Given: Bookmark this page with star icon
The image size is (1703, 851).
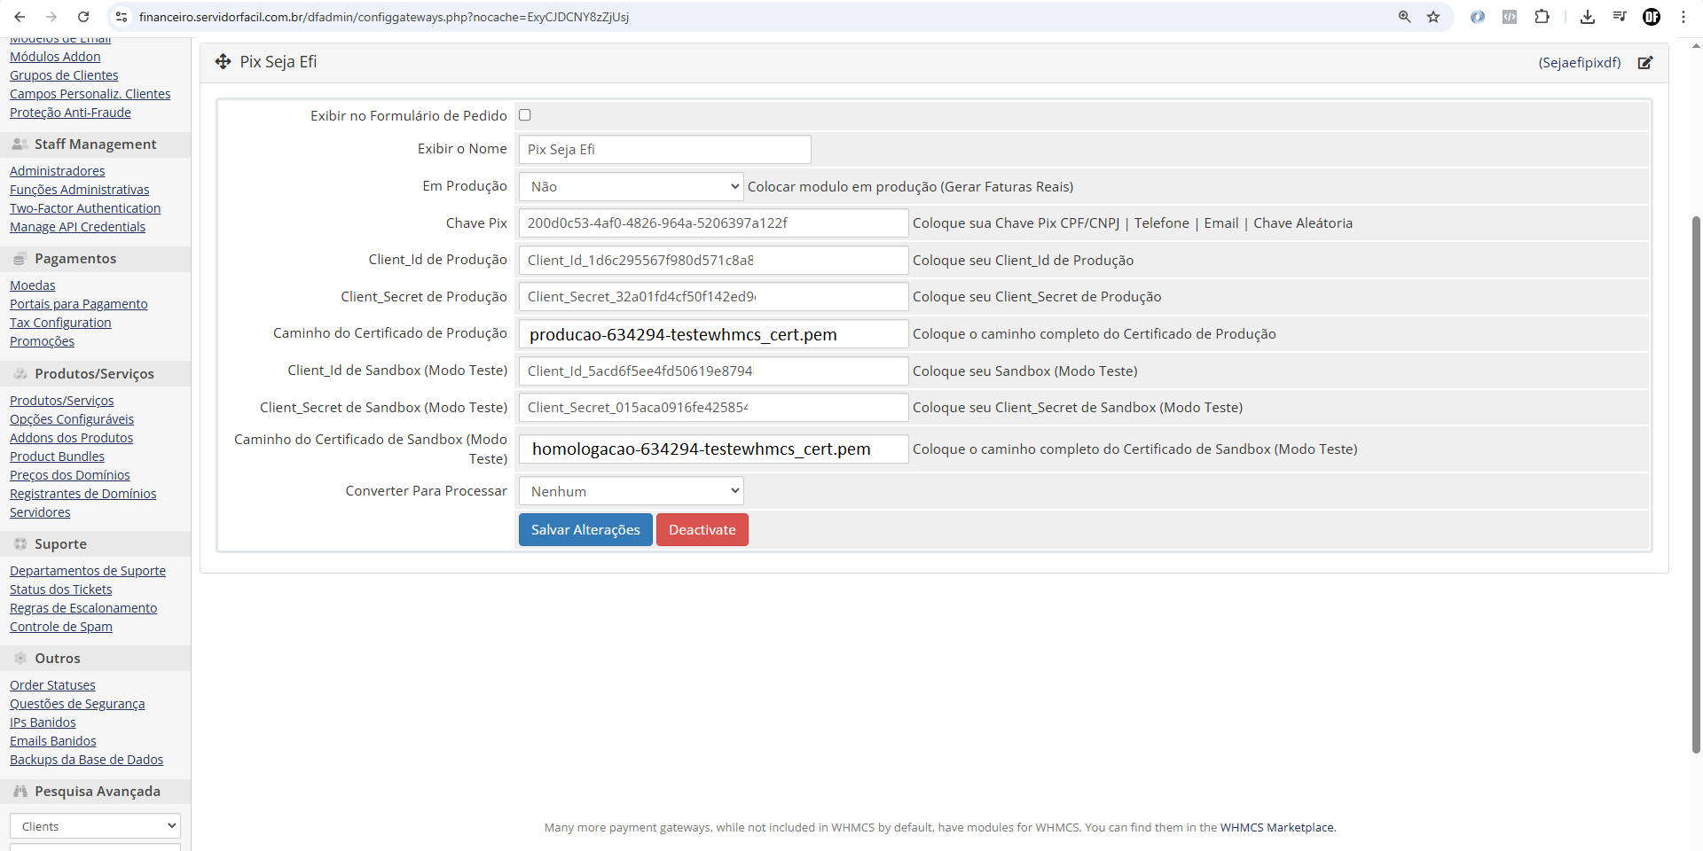Looking at the screenshot, I should click(x=1433, y=17).
